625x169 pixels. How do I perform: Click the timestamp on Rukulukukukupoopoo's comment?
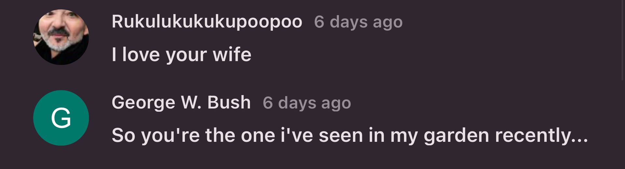pyautogui.click(x=358, y=22)
